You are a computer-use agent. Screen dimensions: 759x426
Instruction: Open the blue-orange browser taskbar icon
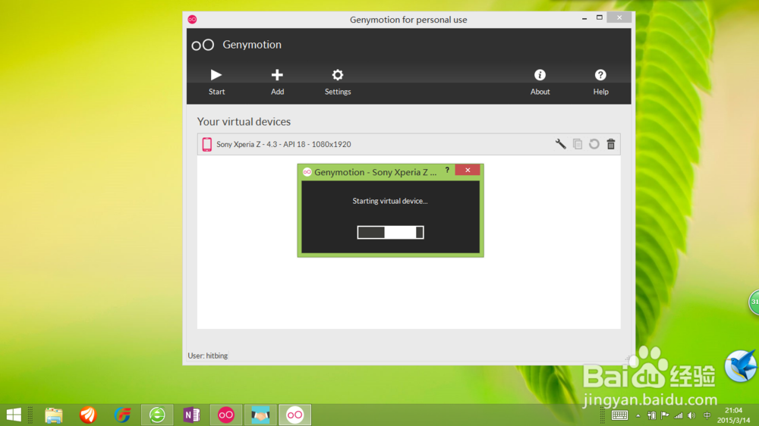pos(122,415)
